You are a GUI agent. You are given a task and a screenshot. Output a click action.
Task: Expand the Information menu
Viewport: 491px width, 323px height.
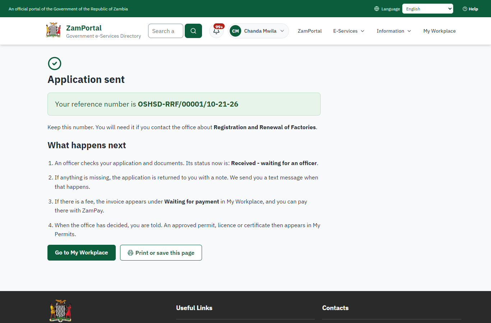394,31
